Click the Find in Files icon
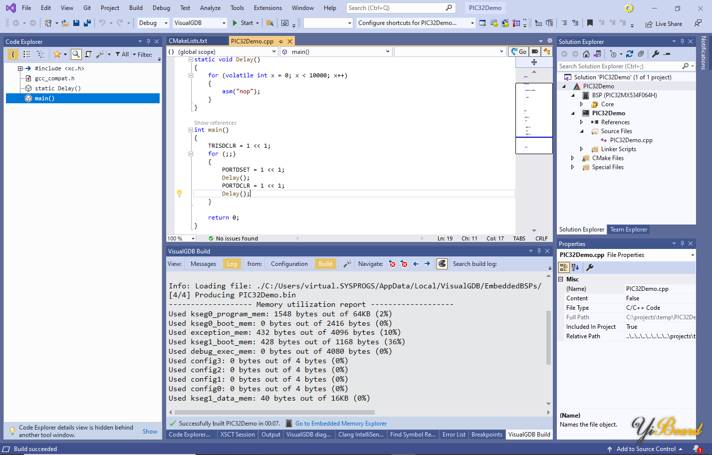 270,23
